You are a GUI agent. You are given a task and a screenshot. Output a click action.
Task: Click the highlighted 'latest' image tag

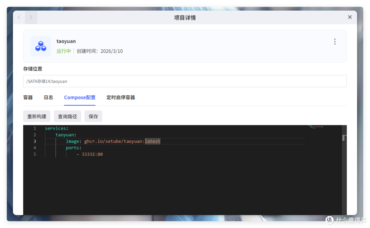tap(152, 141)
